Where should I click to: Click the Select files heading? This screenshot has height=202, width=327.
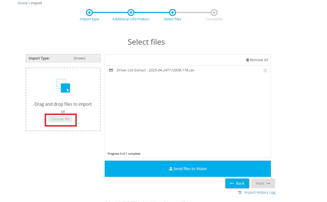point(146,42)
